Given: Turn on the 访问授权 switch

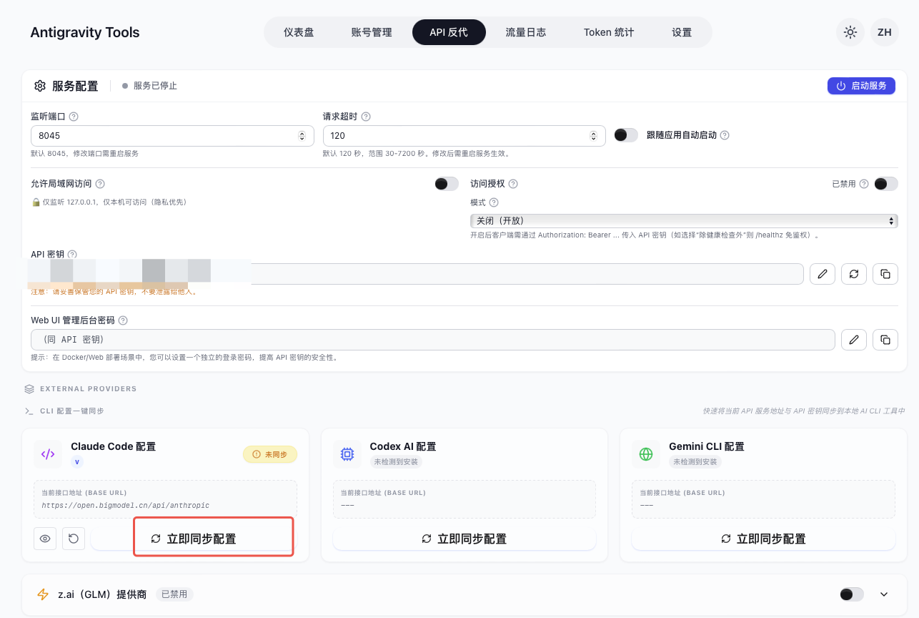Looking at the screenshot, I should [x=885, y=184].
